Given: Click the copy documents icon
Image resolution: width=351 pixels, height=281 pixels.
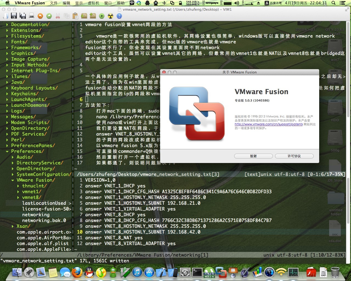Looking at the screenshot, I should click(67, 16).
